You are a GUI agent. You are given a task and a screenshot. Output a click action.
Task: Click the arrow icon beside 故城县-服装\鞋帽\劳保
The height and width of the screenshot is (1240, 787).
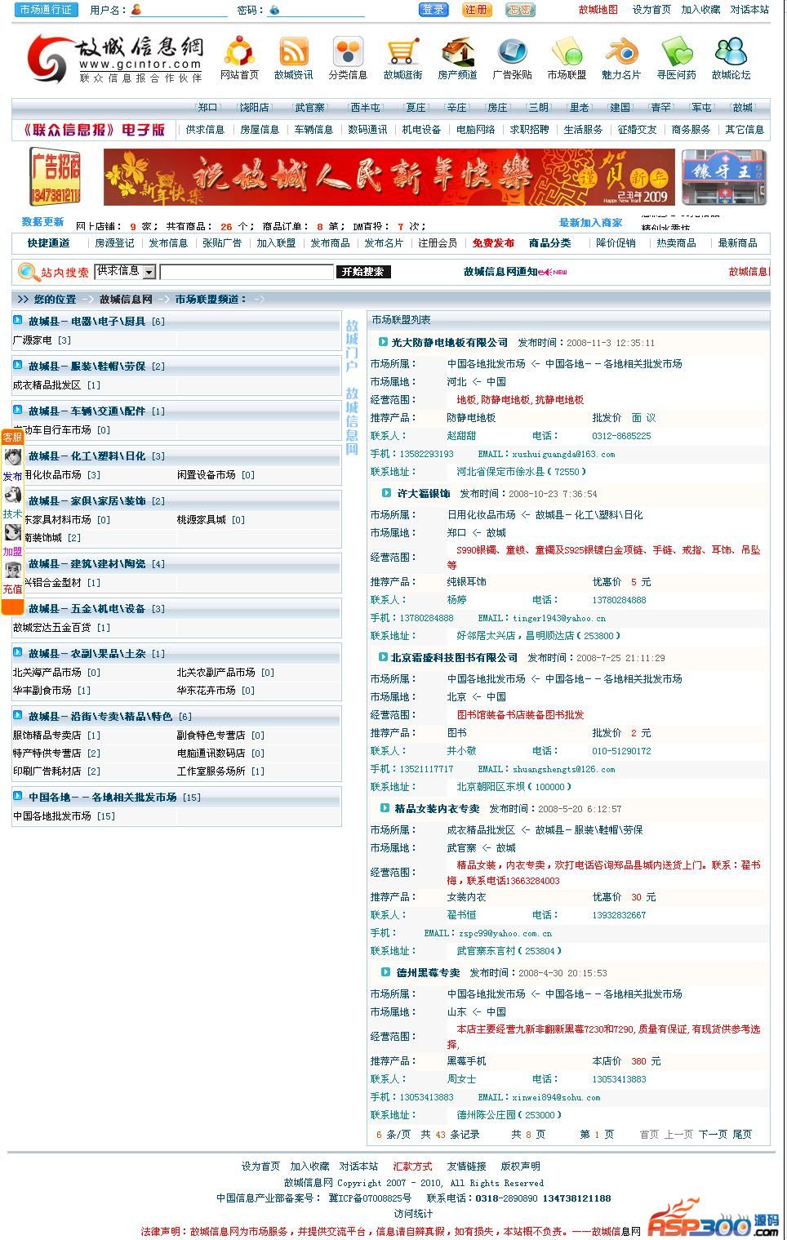click(x=18, y=366)
